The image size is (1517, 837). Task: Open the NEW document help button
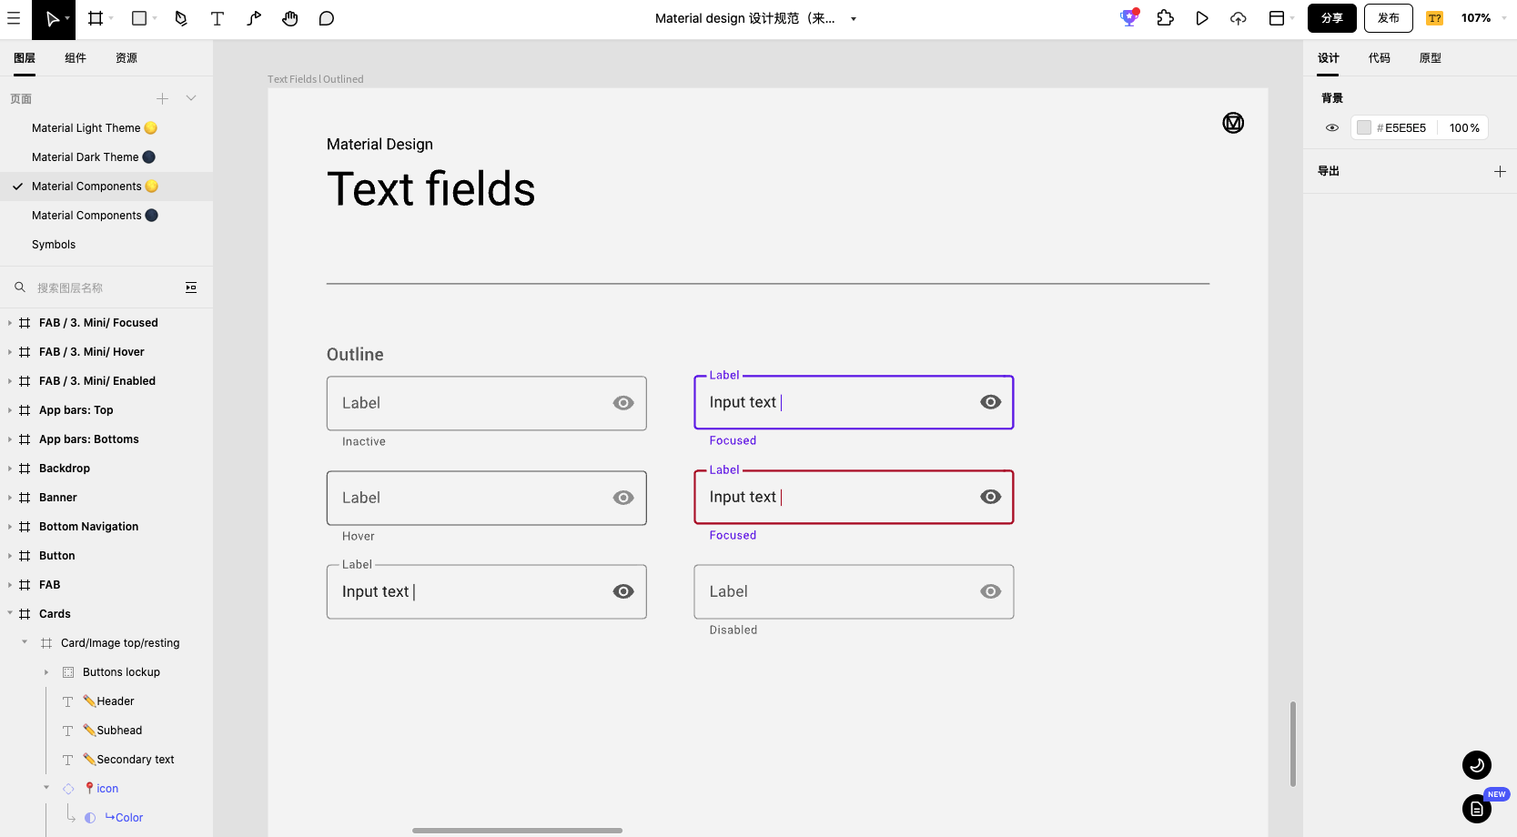1477,808
